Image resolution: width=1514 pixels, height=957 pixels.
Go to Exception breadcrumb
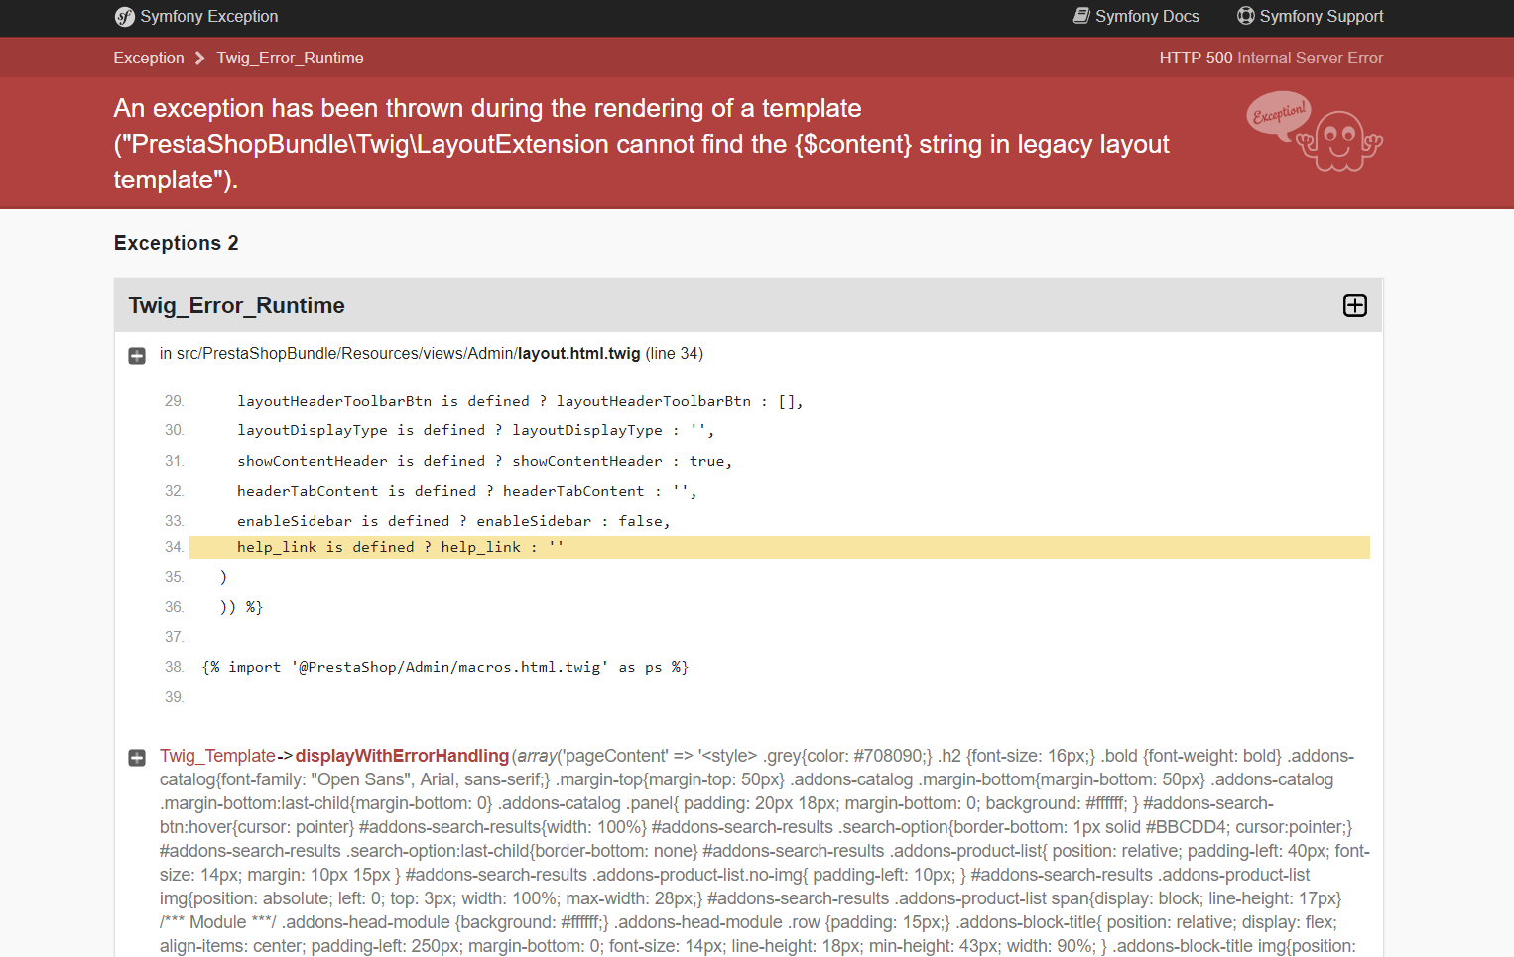click(x=149, y=58)
